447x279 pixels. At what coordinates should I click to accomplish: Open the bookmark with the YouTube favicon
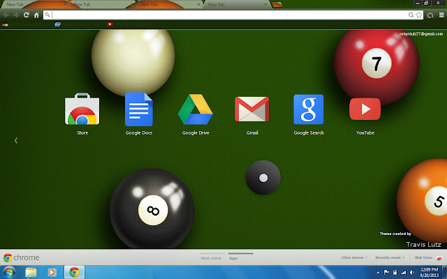tap(110, 24)
